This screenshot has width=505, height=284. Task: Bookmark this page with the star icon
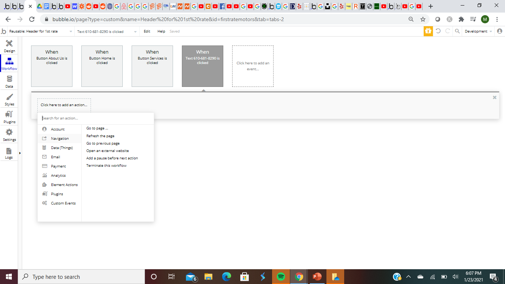(x=423, y=19)
